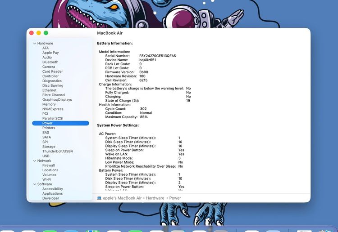Open Parallel SCSI entry
Image resolution: width=338 pixels, height=232 pixels.
(53, 118)
